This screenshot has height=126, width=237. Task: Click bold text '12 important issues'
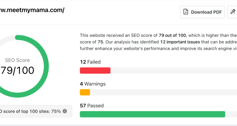180,42
